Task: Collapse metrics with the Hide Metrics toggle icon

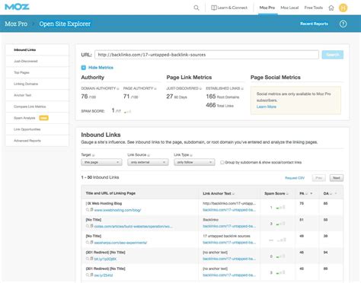Action: 84,68
